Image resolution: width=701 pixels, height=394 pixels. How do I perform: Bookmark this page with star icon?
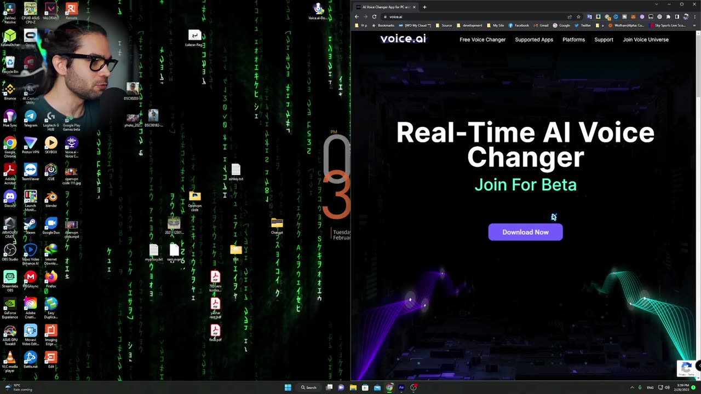[578, 16]
